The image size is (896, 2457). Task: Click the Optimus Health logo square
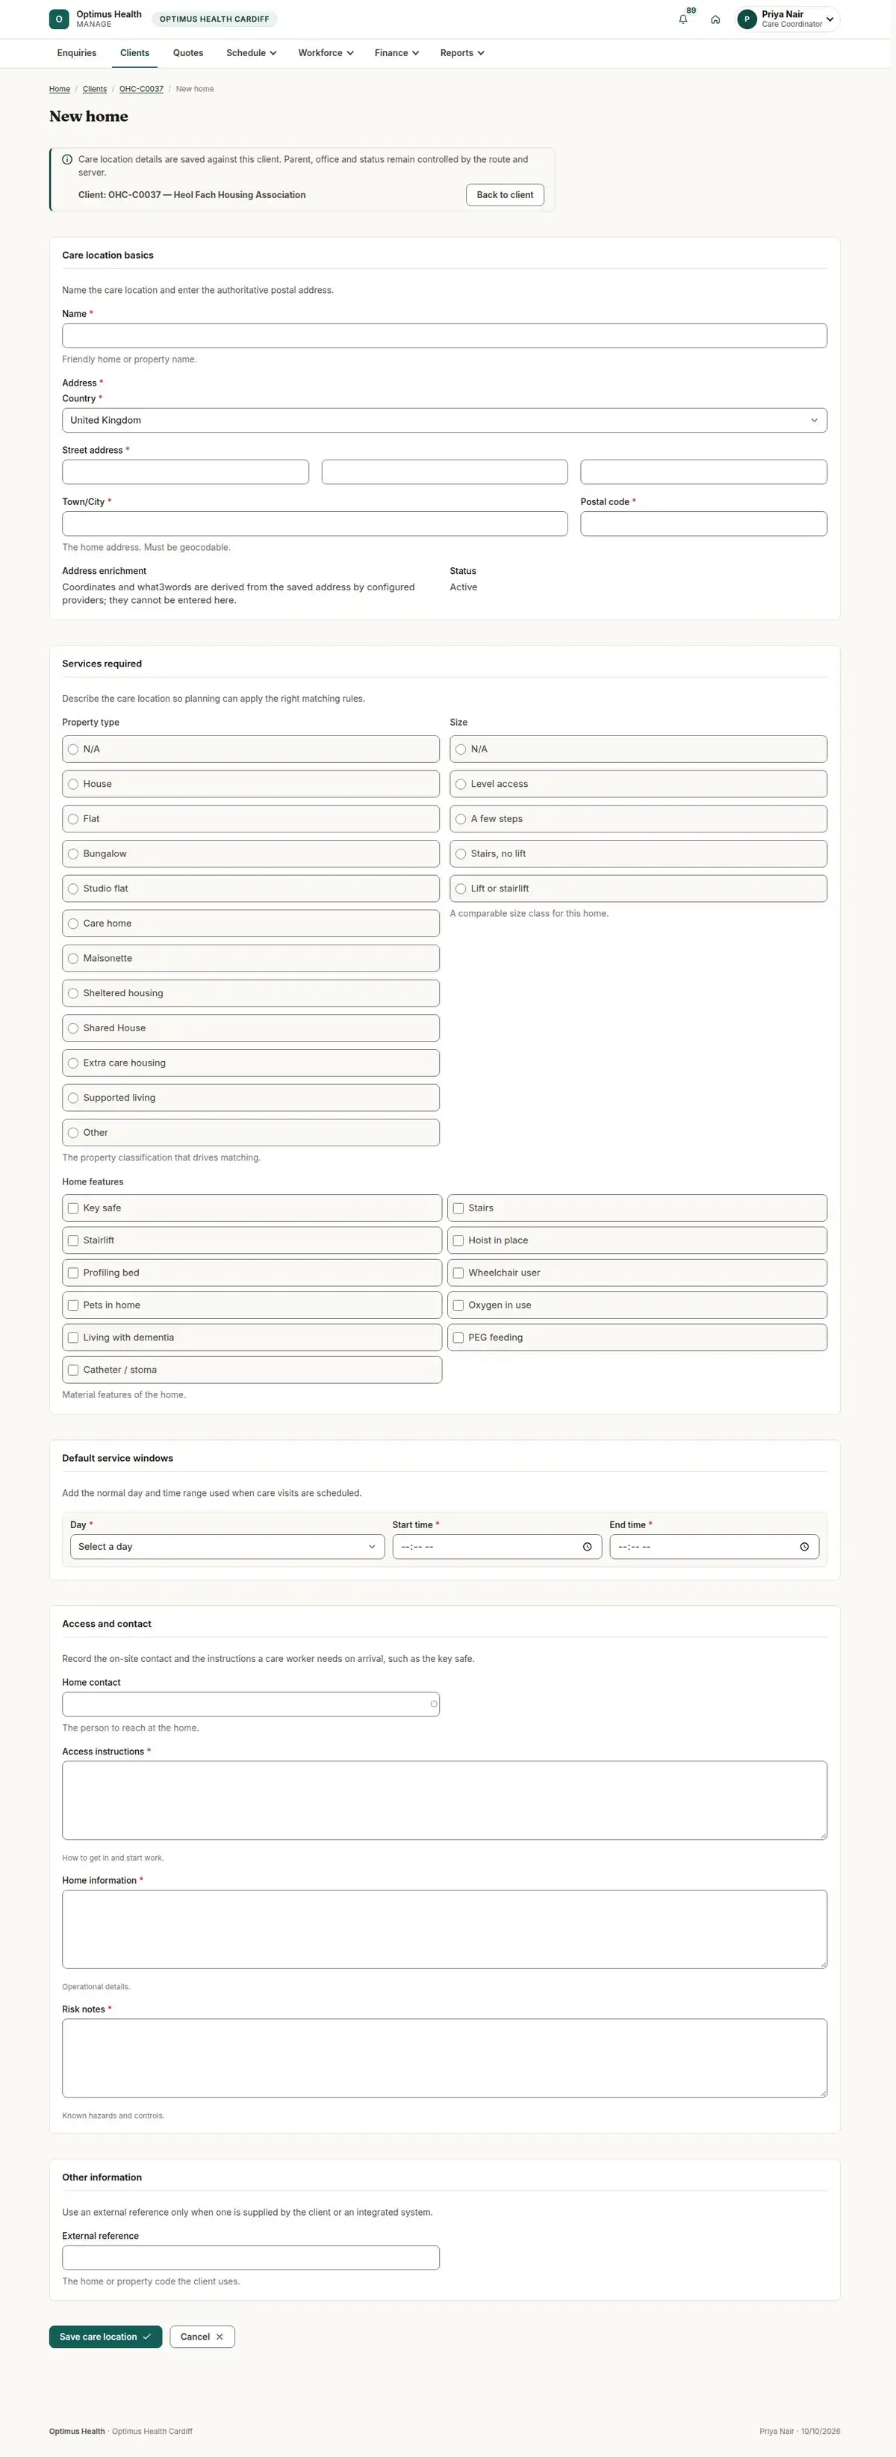[x=59, y=19]
